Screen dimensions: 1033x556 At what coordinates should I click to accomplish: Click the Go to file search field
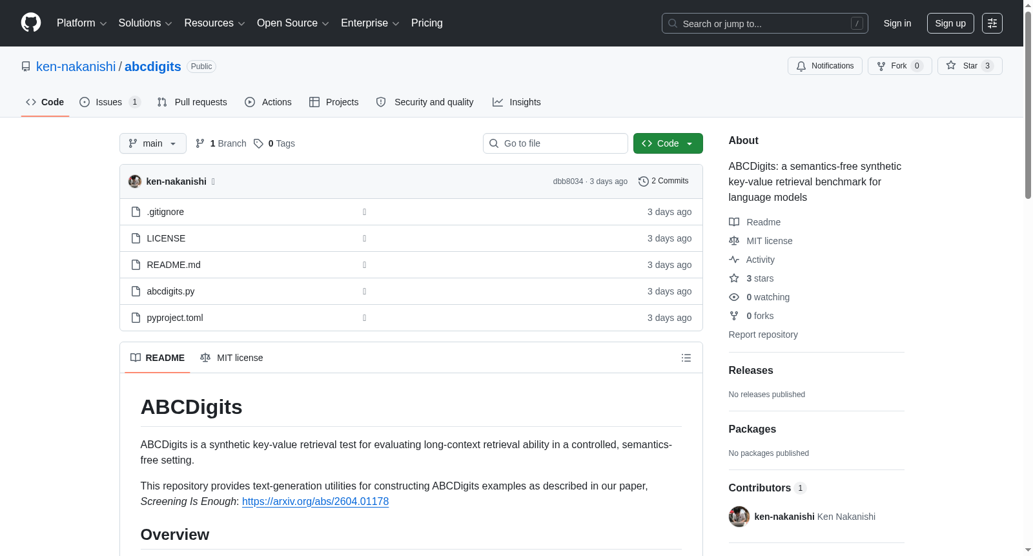tap(555, 143)
